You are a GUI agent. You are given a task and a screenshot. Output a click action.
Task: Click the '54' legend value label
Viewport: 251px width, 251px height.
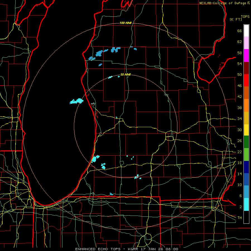240,64
